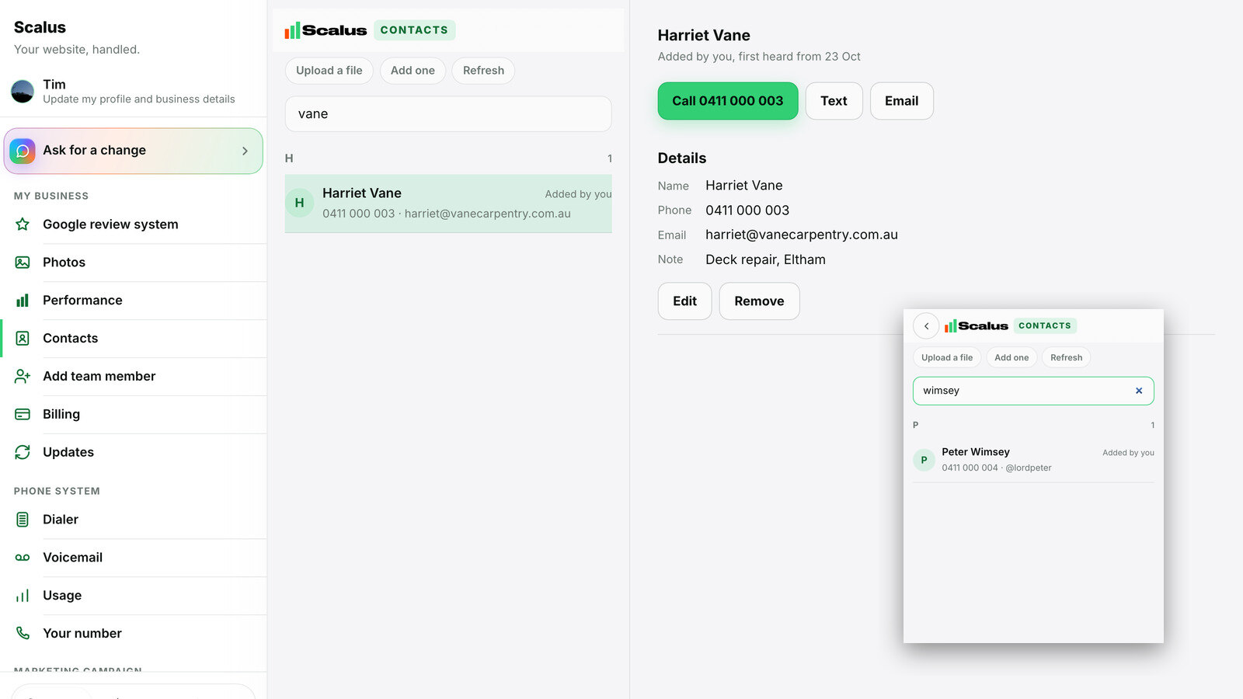Viewport: 1243px width, 699px height.
Task: Click Add one in small Contacts window
Action: tap(1011, 358)
